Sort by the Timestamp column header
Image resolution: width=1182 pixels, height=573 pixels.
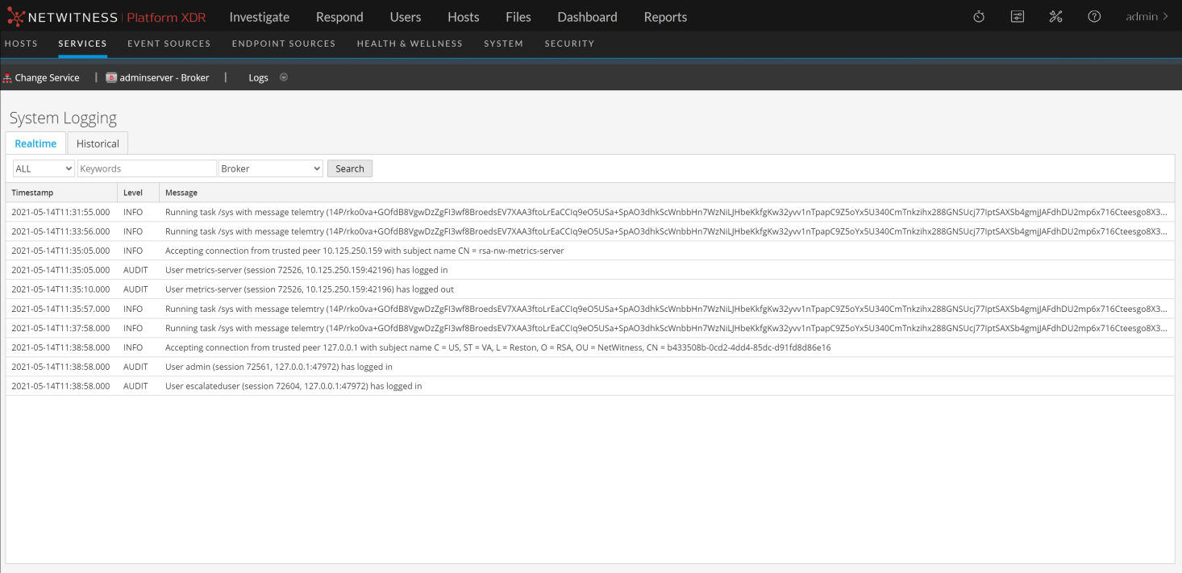(x=32, y=193)
